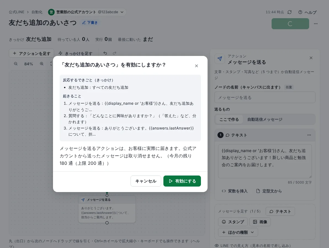Click the 下書き status badge
This screenshot has width=329, height=248.
(x=90, y=23)
